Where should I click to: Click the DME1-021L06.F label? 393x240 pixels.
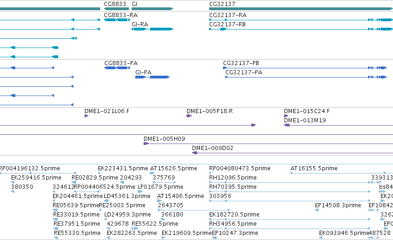click(x=107, y=111)
